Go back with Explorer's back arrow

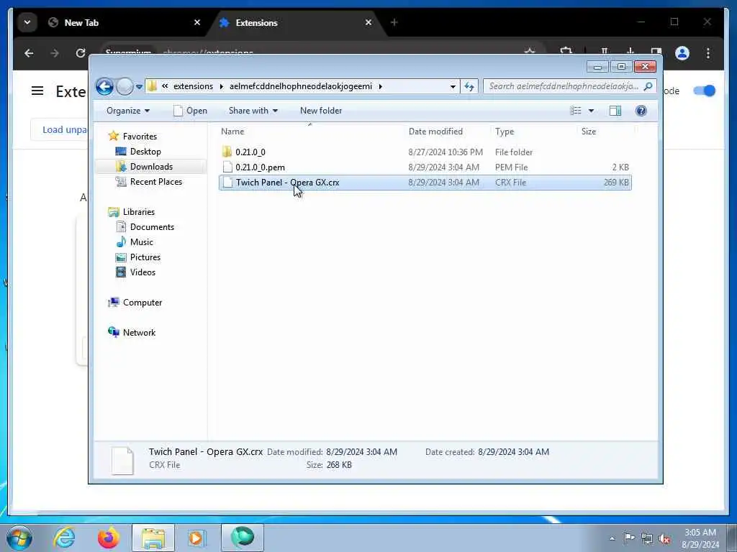[104, 86]
